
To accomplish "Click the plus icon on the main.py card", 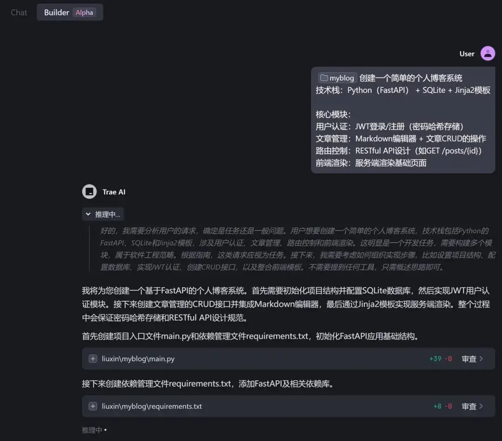I will click(x=92, y=358).
